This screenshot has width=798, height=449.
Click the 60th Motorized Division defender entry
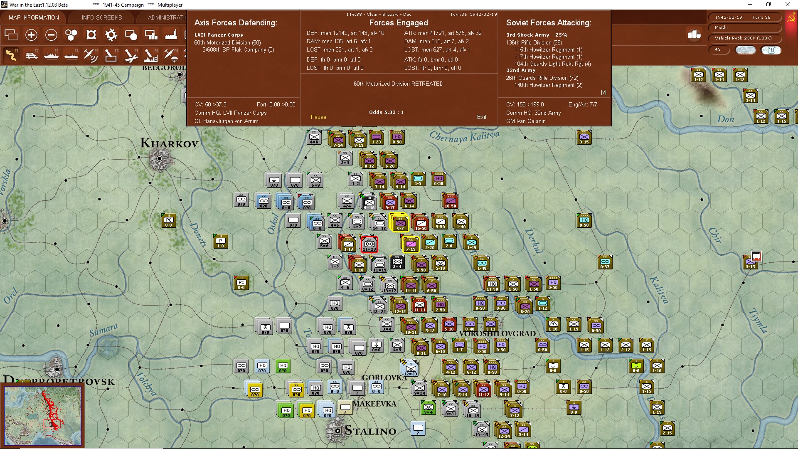click(227, 42)
